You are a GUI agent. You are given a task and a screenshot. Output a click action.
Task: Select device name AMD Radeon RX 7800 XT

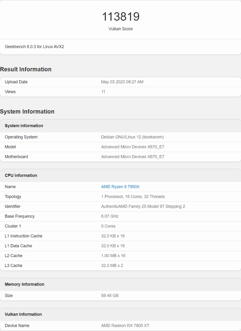[x=125, y=326]
